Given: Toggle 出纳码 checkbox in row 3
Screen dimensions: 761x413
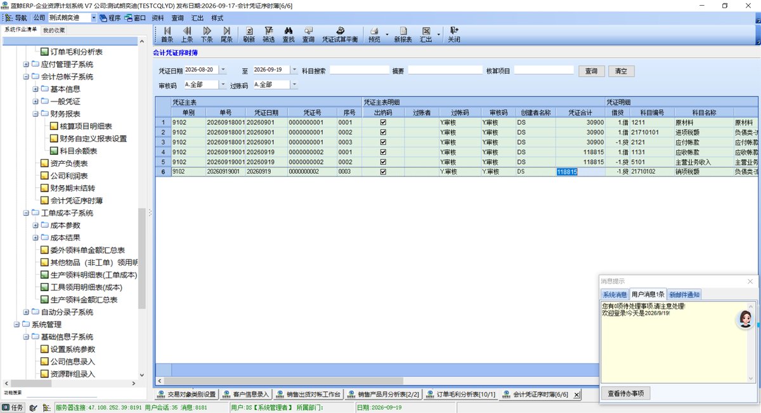Looking at the screenshot, I should [383, 142].
